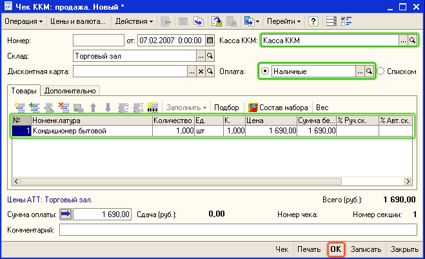This screenshot has height=259, width=425.
Task: Switch to the Товары tab
Action: (x=24, y=91)
